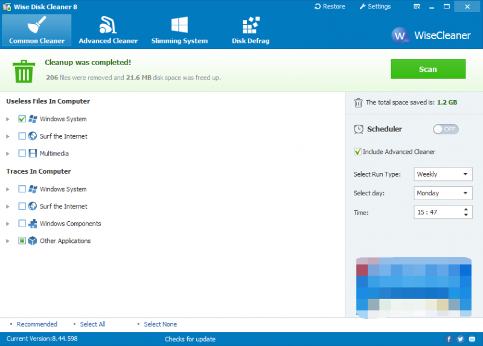Open the Twitter icon in status bar
The height and width of the screenshot is (346, 483).
click(x=460, y=339)
